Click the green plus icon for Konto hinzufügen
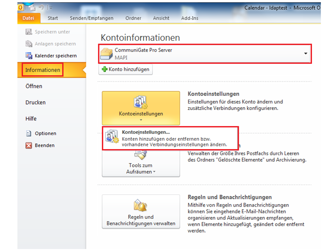 click(x=105, y=69)
